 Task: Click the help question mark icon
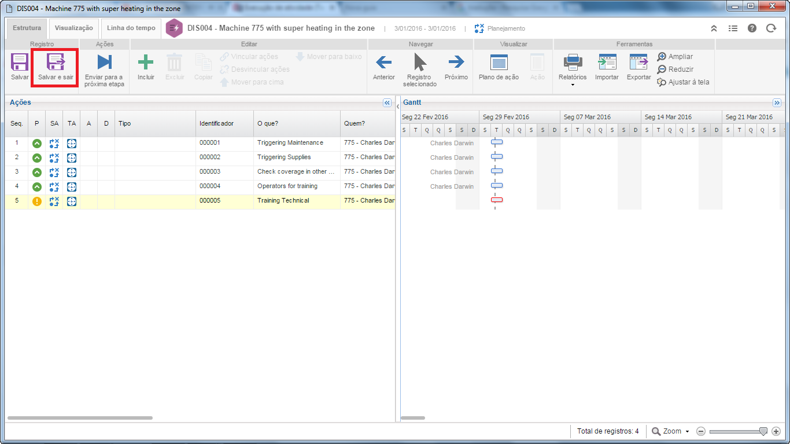tap(752, 28)
